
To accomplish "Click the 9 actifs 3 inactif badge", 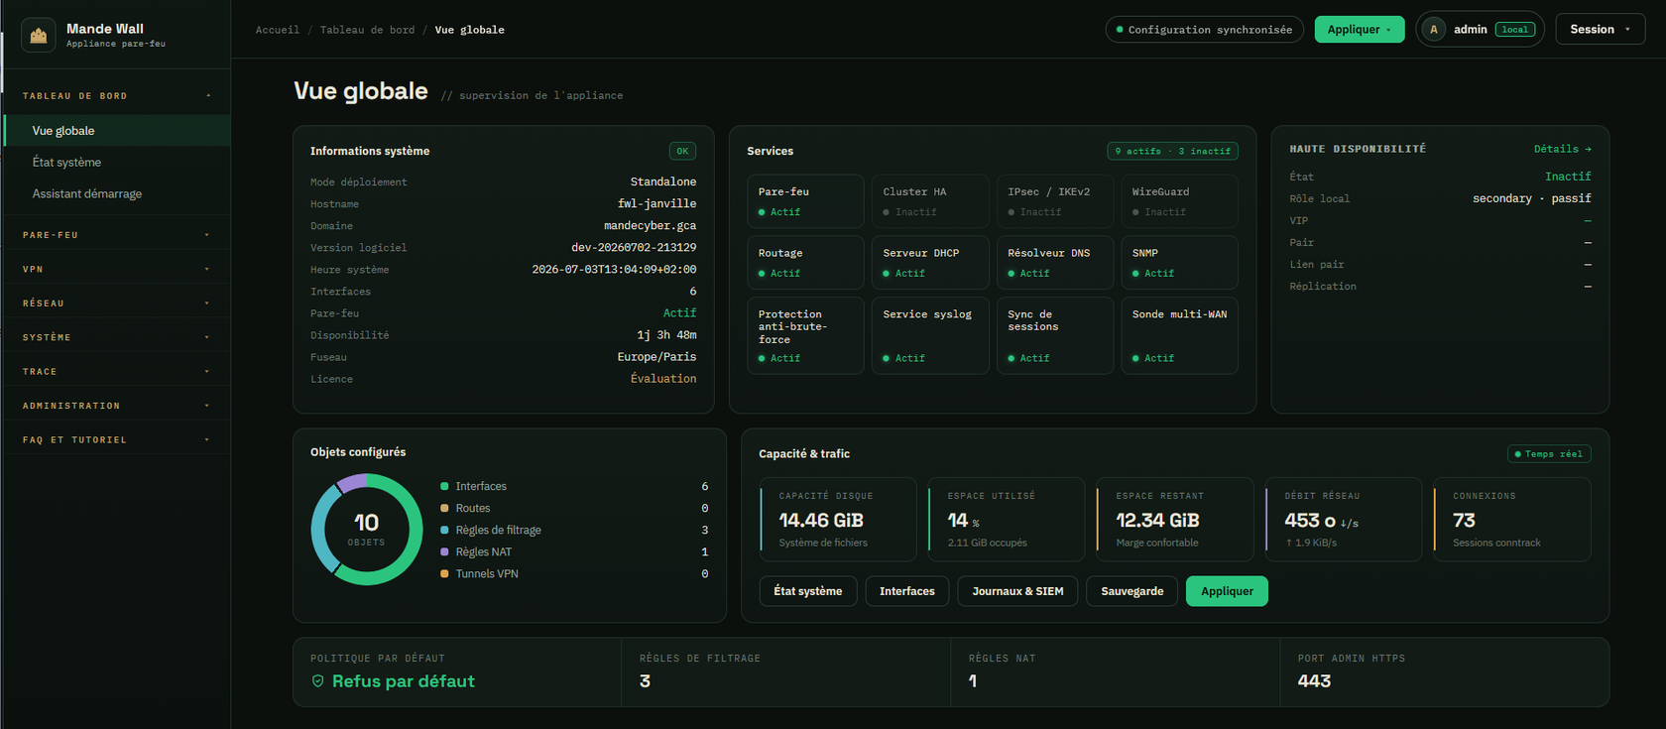I will tap(1172, 151).
